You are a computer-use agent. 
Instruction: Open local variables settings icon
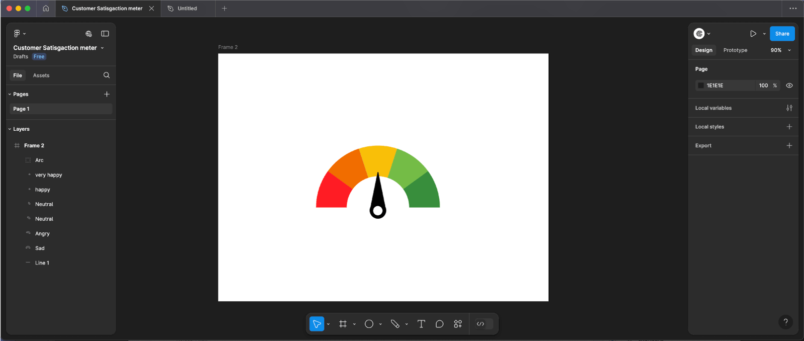coord(789,108)
